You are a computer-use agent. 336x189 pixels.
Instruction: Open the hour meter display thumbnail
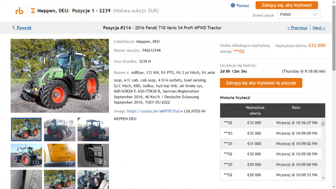point(60,155)
